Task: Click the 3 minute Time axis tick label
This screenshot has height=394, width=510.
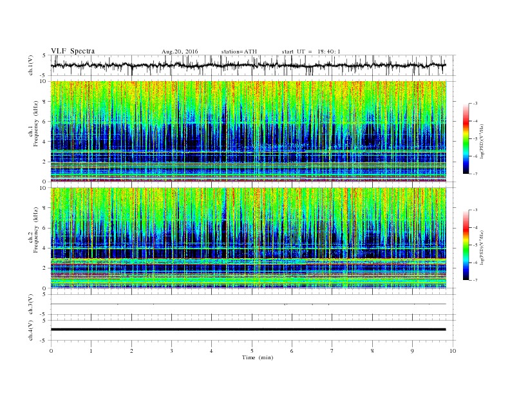Action: tap(171, 351)
